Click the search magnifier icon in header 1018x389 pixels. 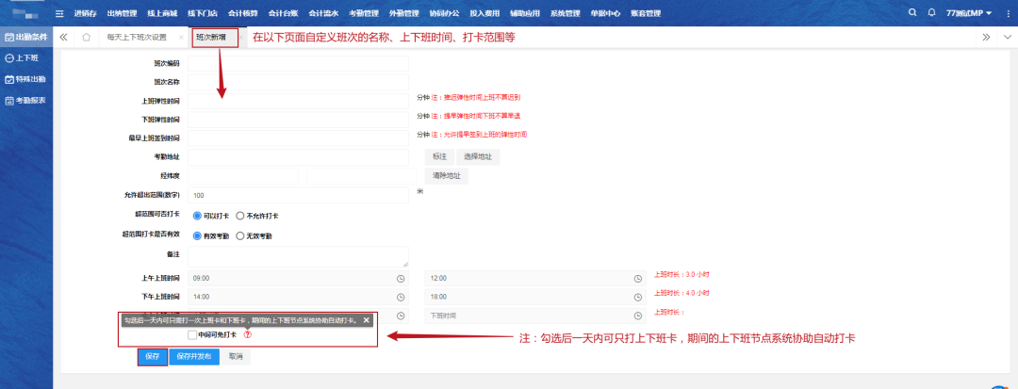point(912,13)
